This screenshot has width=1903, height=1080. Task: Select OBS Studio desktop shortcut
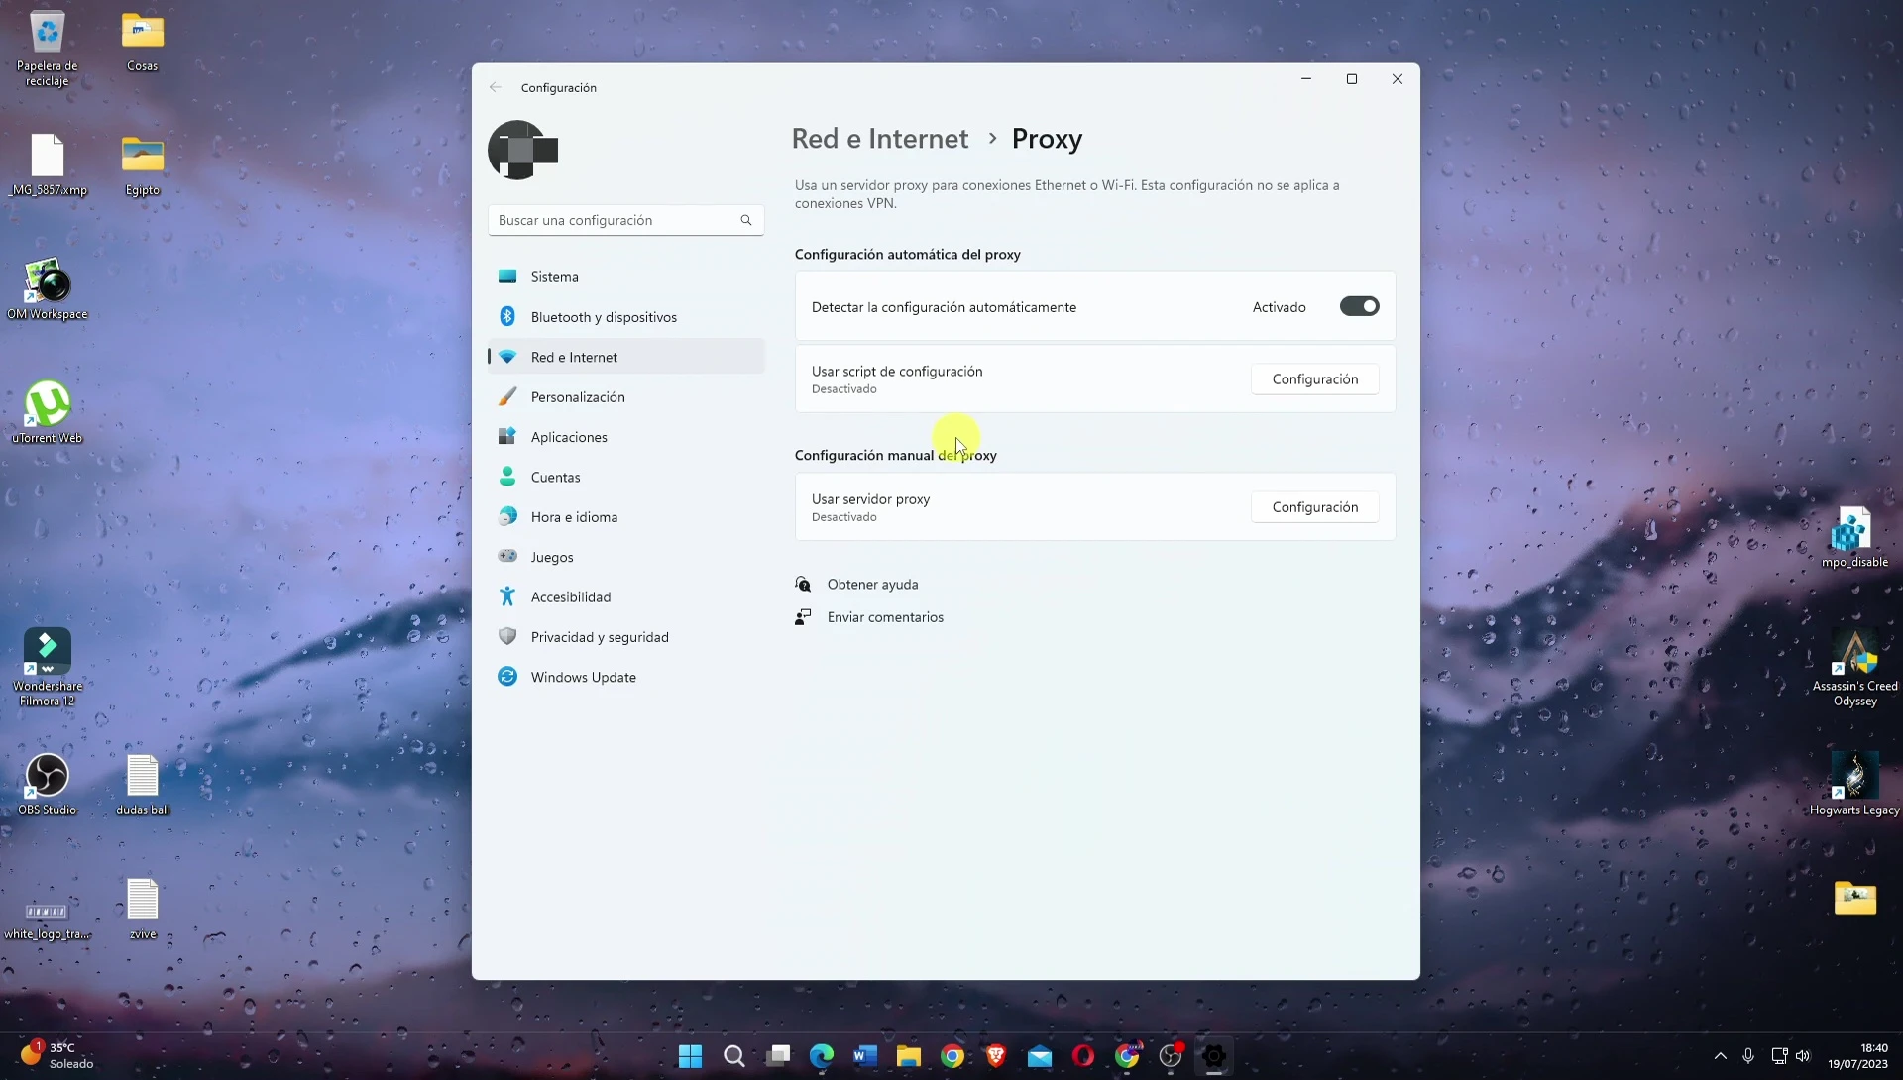[47, 785]
